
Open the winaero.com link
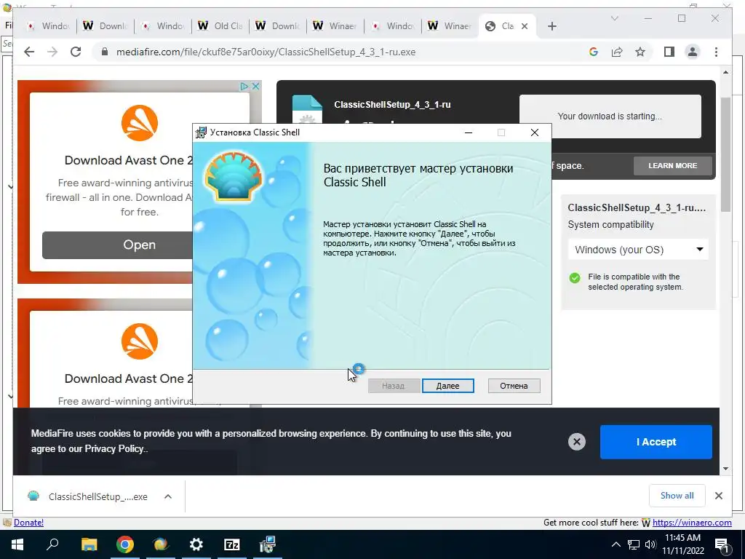click(692, 523)
